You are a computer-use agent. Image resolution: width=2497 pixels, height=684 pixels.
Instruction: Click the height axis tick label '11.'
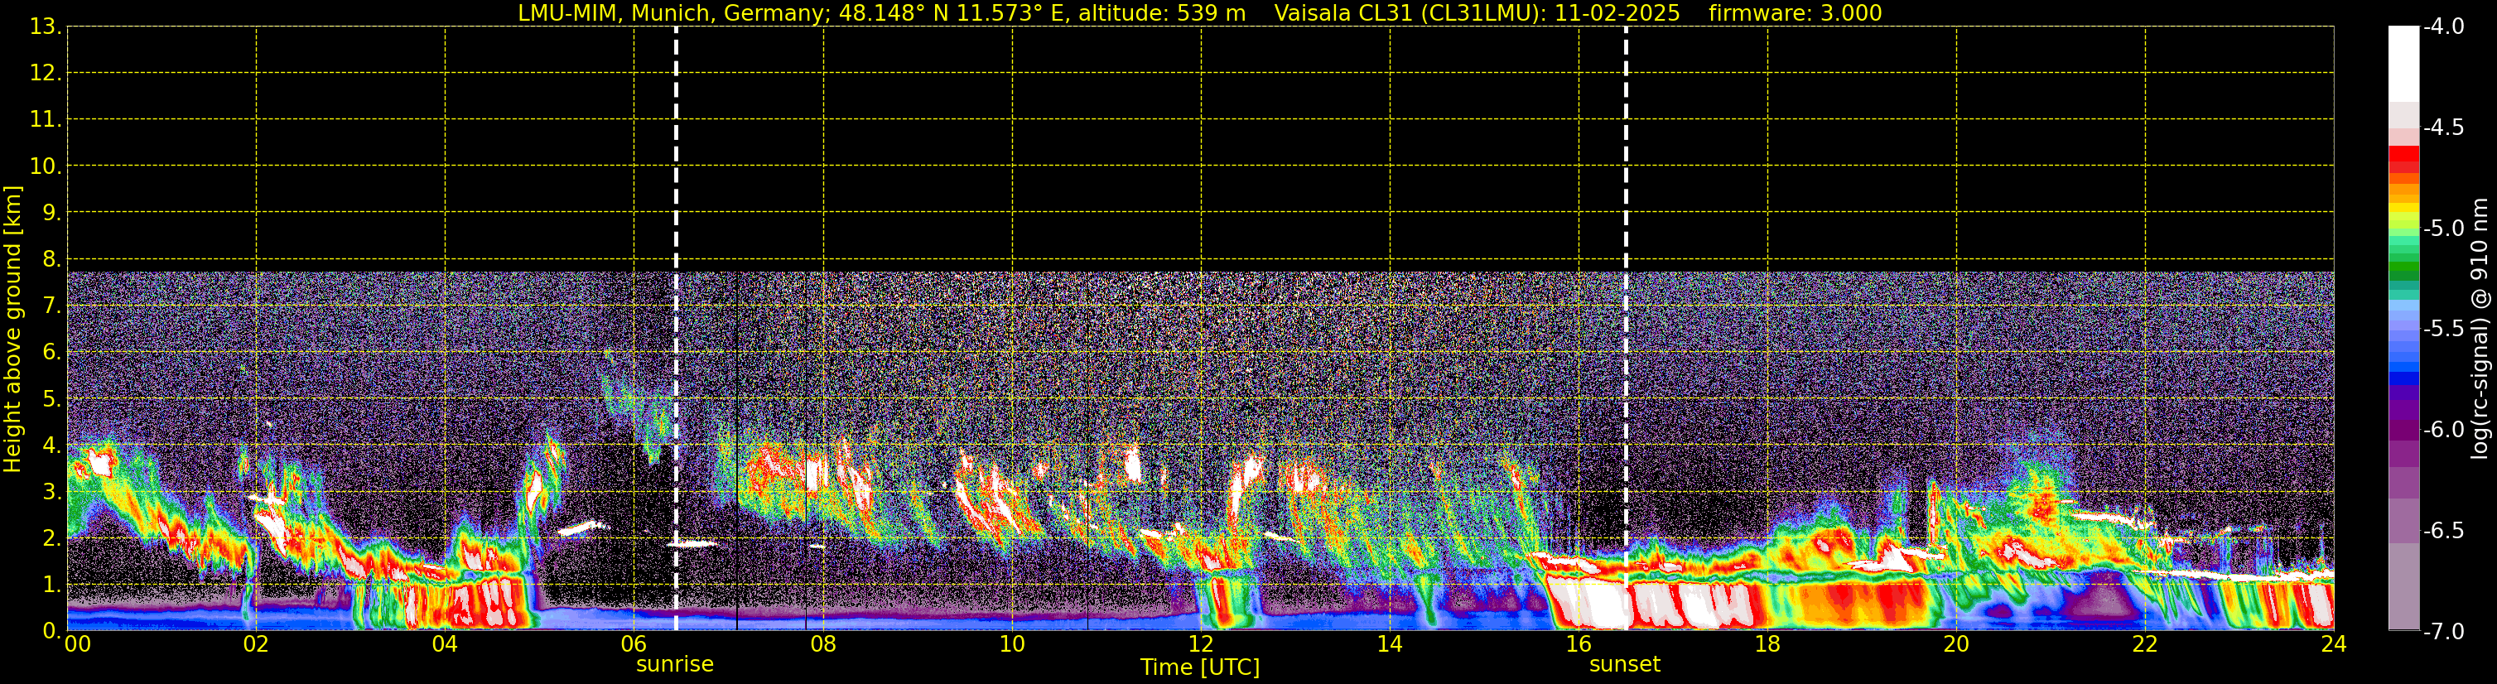46,120
